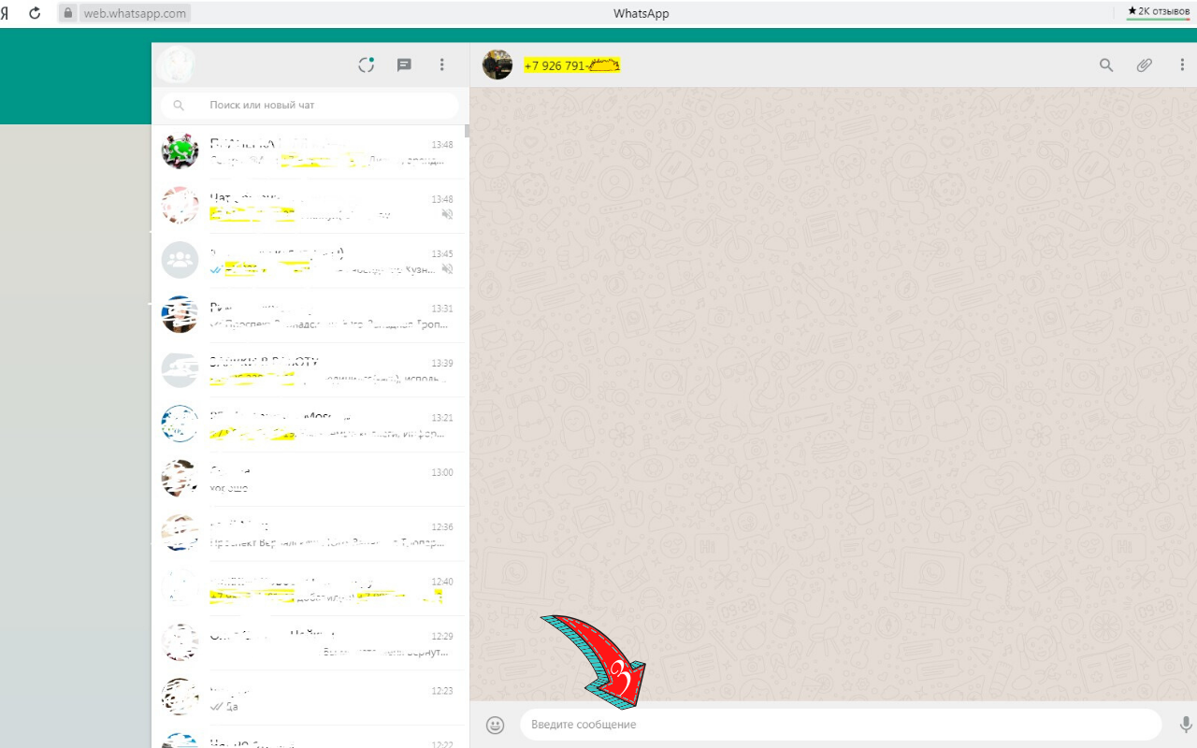The image size is (1197, 748).
Task: Click the paperclip attach icon
Action: click(x=1144, y=65)
